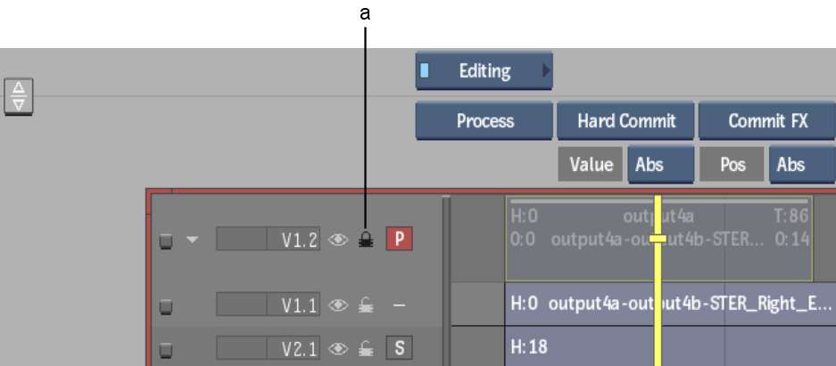Click the up/down arrow stepper icon
Viewport: 836px width, 366px height.
(19, 97)
